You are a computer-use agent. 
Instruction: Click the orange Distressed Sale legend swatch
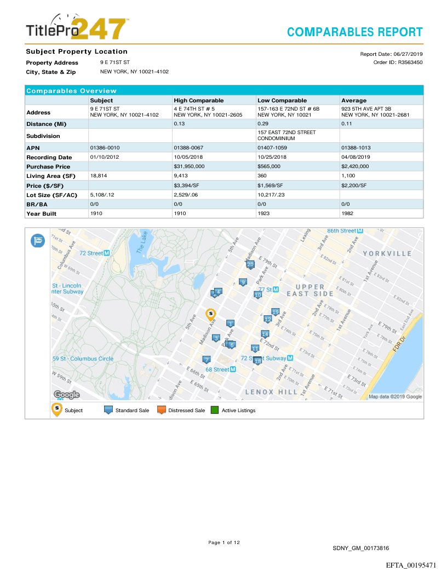coord(161,410)
